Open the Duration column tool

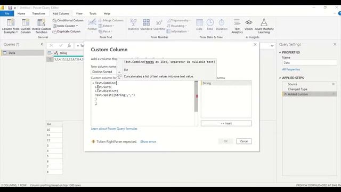[x=222, y=26]
